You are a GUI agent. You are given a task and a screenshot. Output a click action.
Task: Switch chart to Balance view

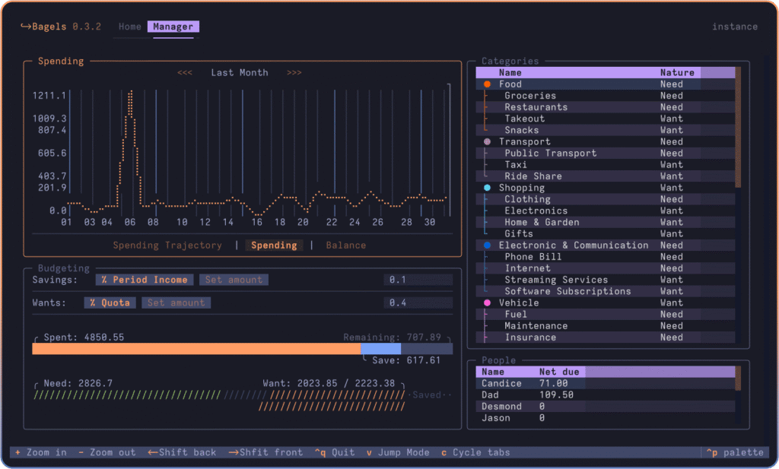pos(346,246)
